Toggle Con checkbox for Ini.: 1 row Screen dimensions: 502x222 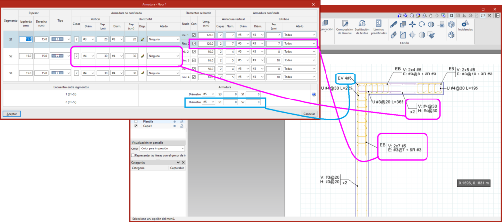tap(194, 35)
